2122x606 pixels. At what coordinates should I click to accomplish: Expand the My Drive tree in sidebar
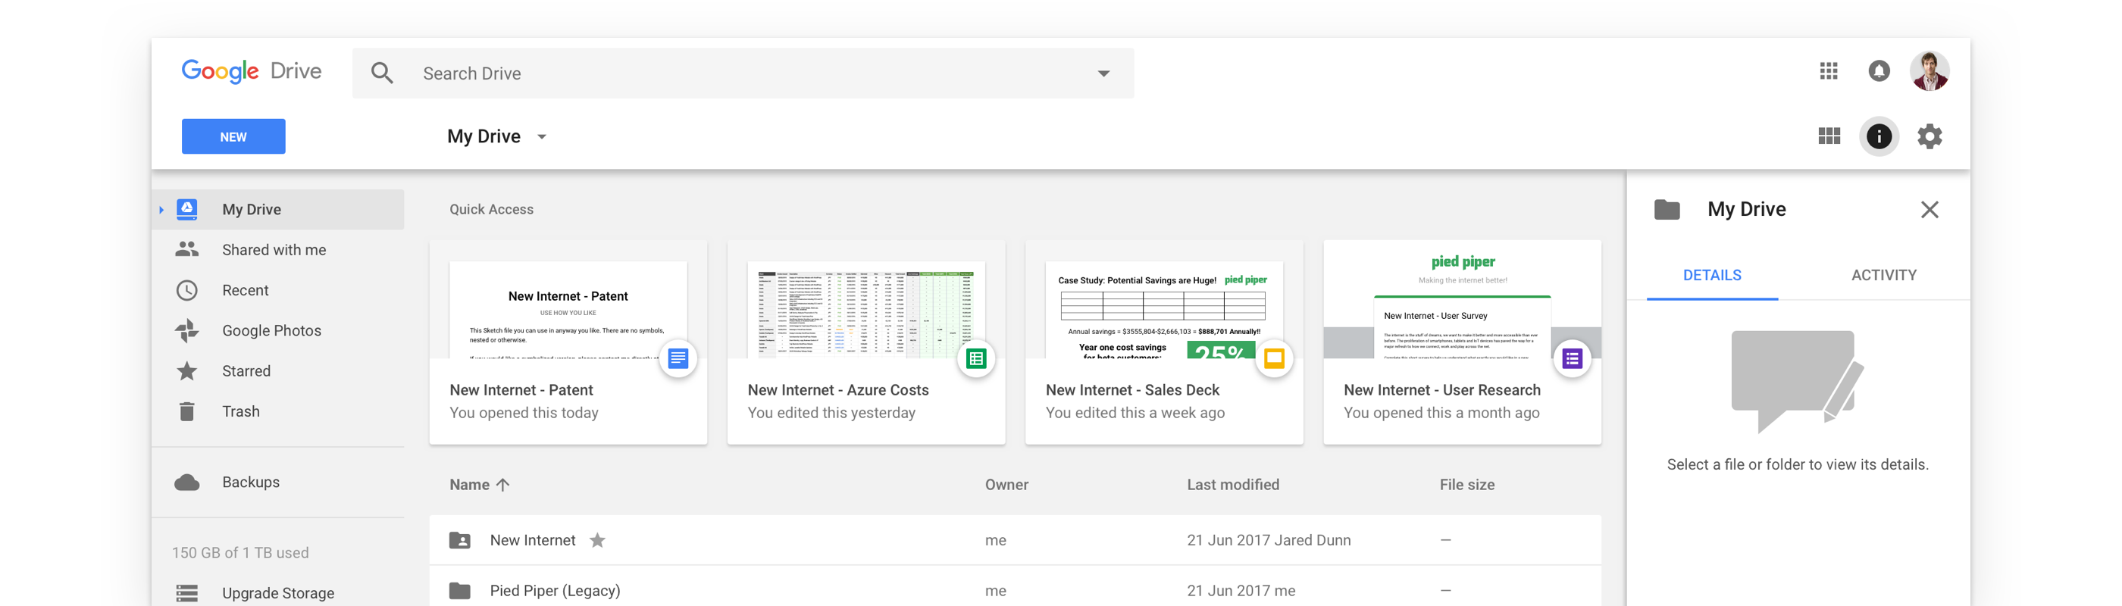[x=161, y=210]
